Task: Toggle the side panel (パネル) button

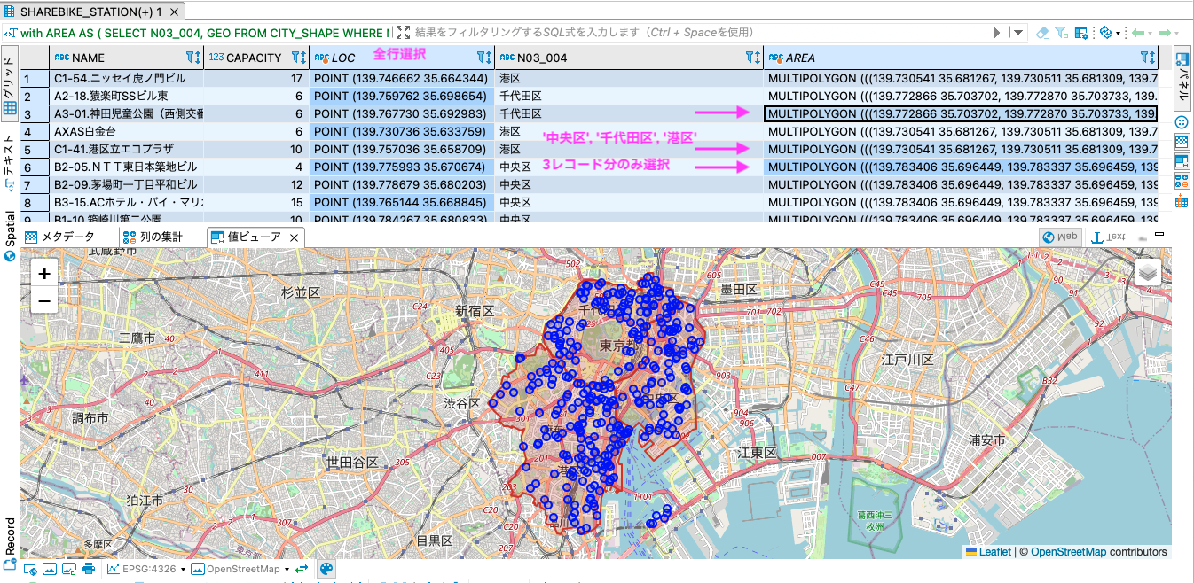Action: click(x=1182, y=75)
